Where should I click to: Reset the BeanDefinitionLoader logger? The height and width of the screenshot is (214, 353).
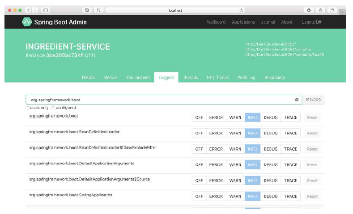[312, 133]
